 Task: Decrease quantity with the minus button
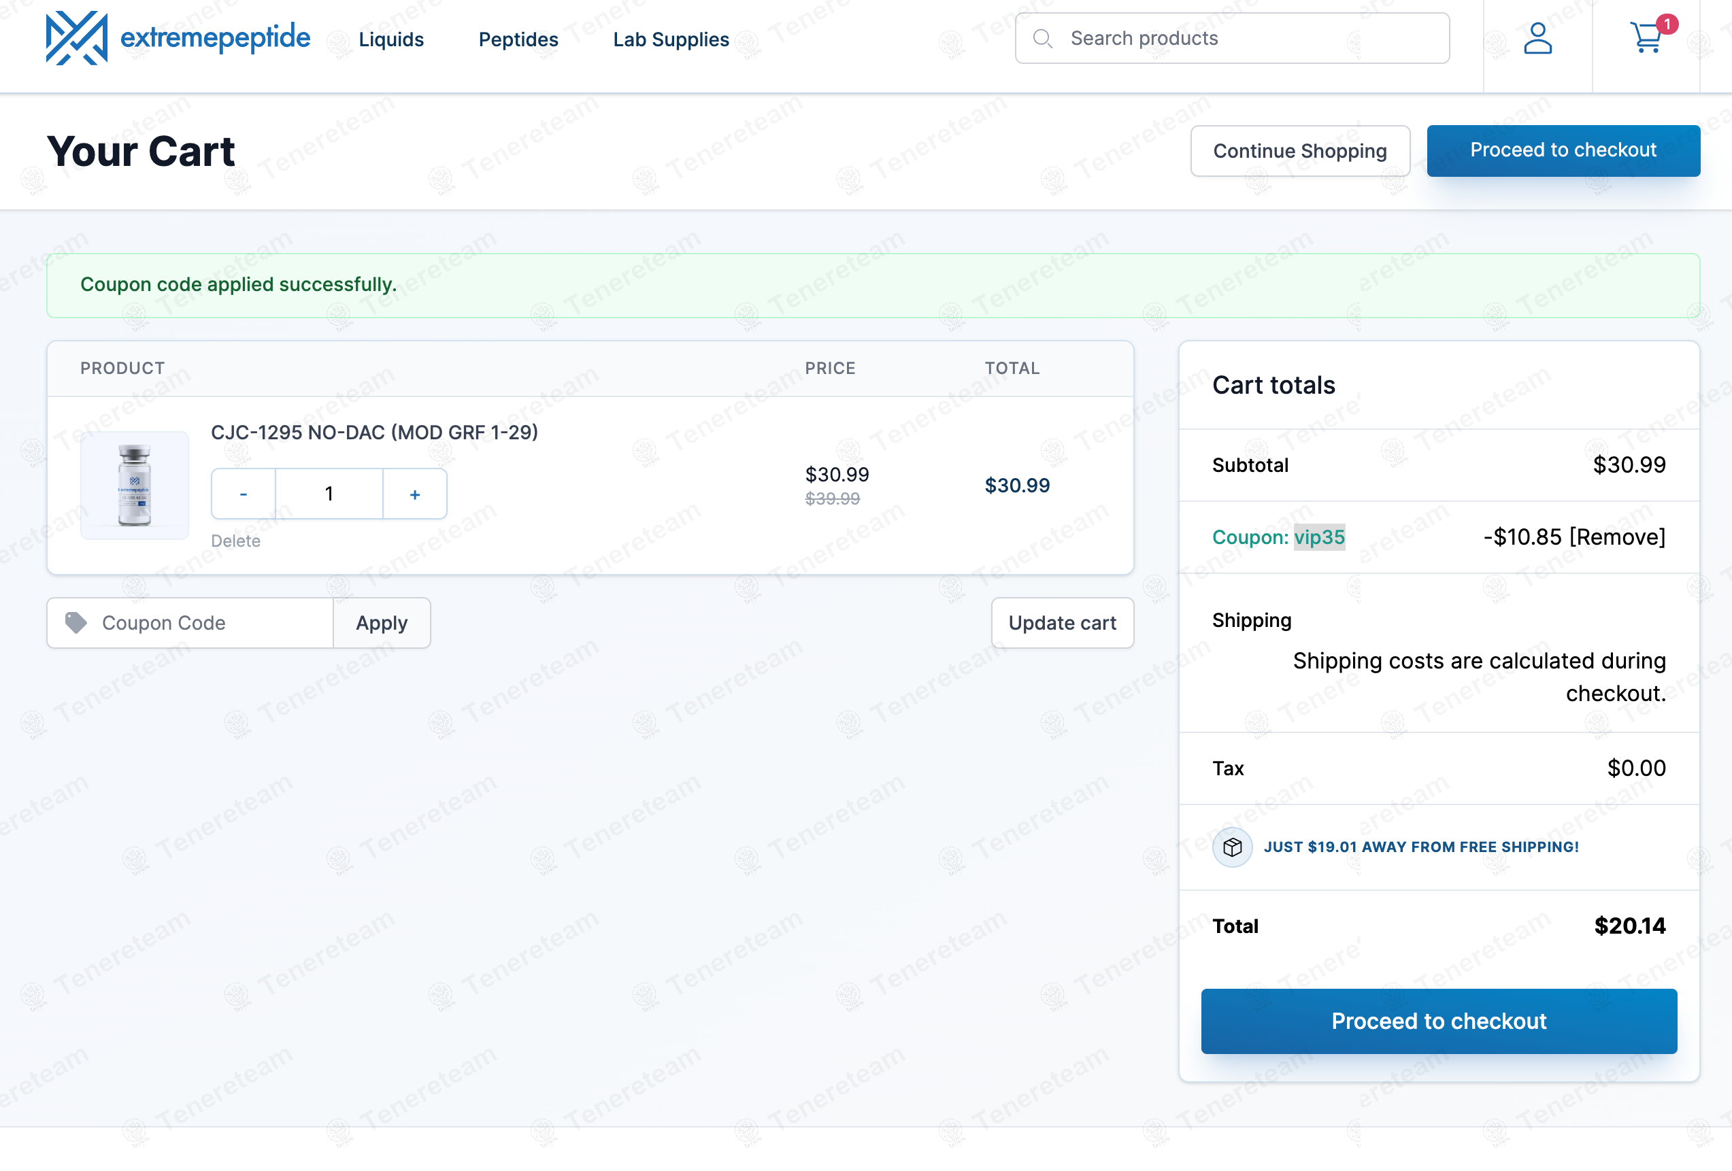244,494
